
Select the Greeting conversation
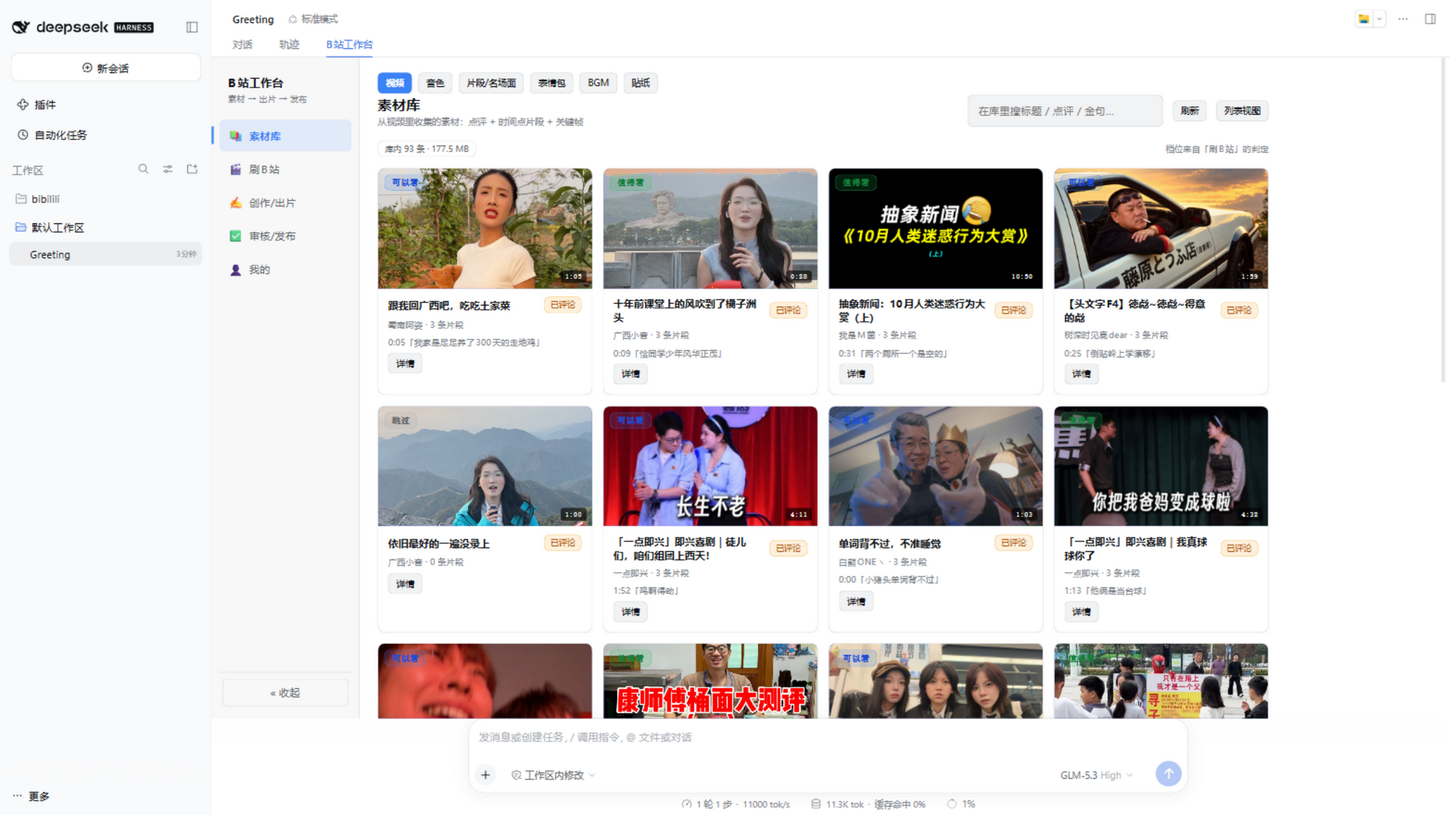pyautogui.click(x=106, y=254)
